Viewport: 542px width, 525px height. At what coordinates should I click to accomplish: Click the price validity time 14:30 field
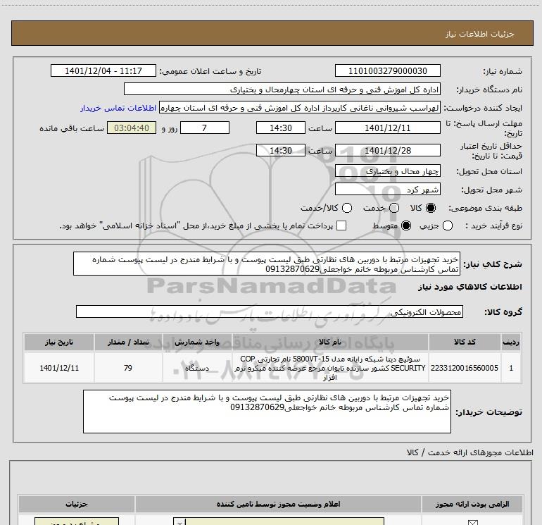coord(281,150)
